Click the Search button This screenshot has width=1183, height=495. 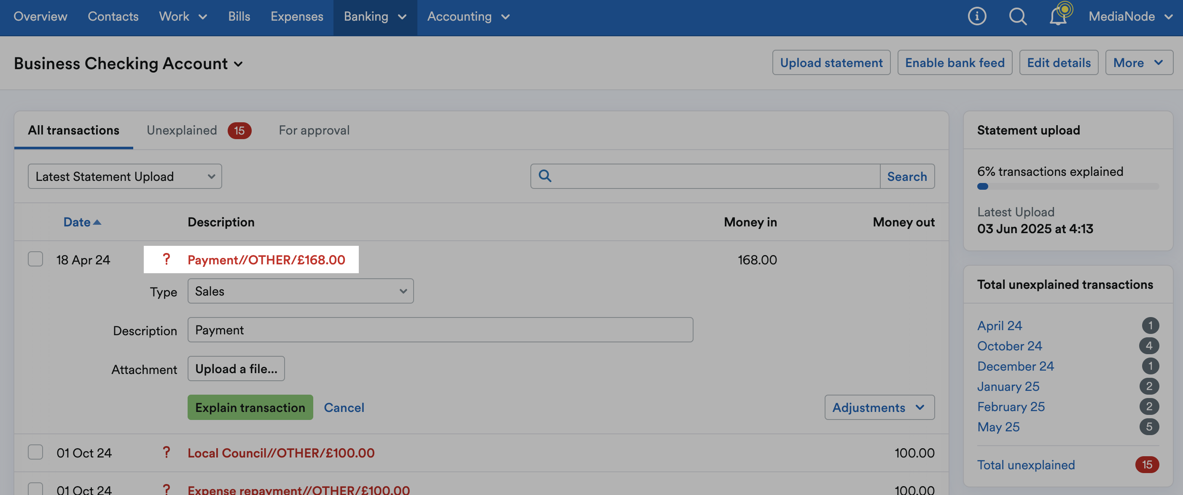pos(907,176)
